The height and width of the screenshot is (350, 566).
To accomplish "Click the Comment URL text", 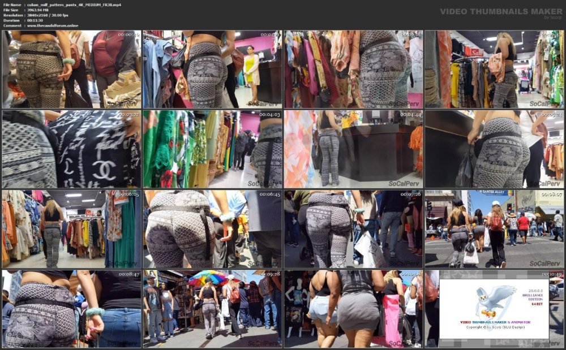I will click(53, 25).
